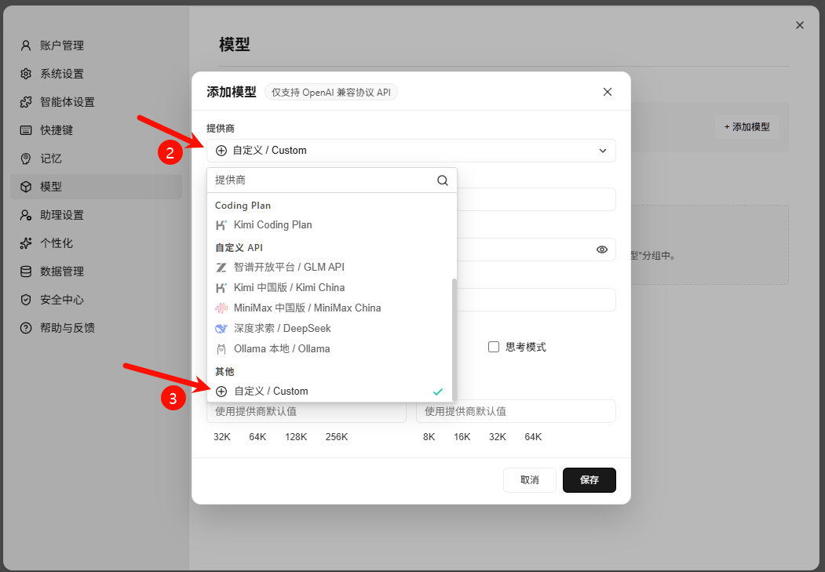Click the 模型 cube icon
Image resolution: width=825 pixels, height=572 pixels.
[26, 187]
